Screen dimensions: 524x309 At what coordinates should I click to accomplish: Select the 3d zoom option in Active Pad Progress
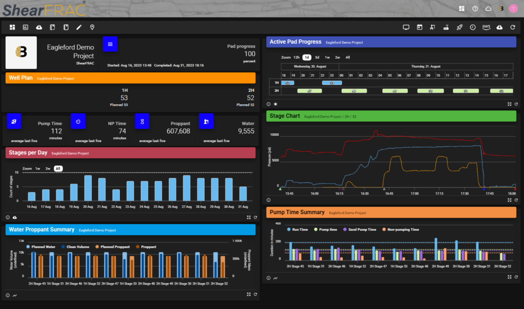317,57
